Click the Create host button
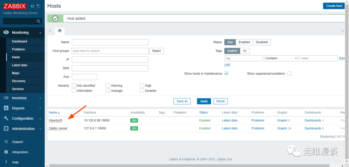Screen dimensions: 349x167 click(334, 6)
